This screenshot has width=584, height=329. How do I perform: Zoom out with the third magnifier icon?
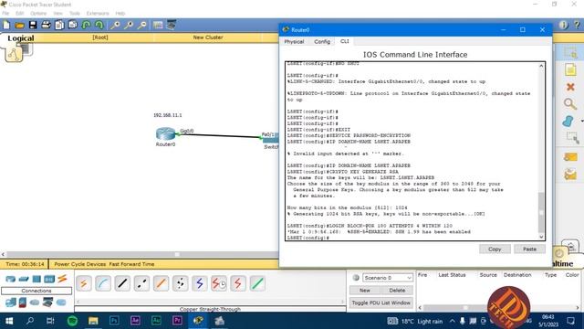click(x=142, y=25)
